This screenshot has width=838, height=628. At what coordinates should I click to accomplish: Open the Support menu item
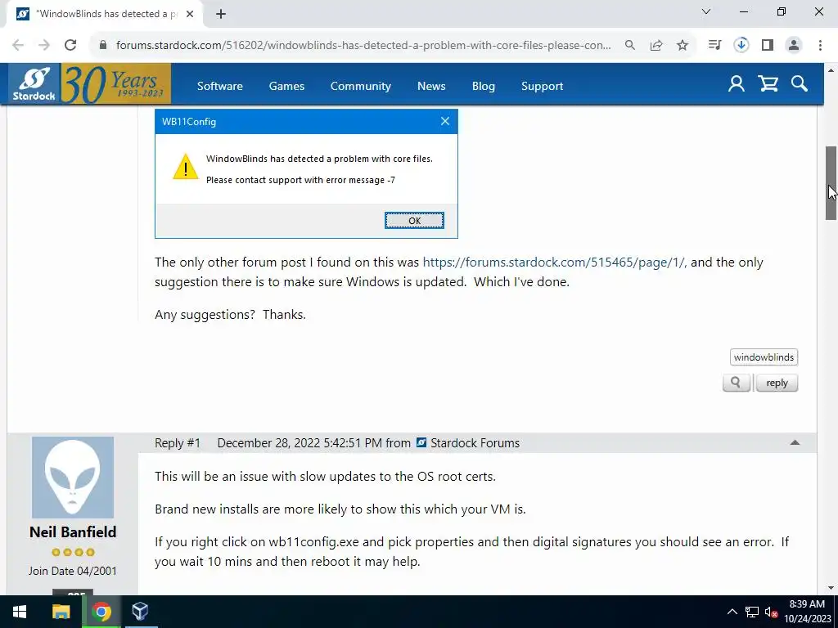point(542,86)
